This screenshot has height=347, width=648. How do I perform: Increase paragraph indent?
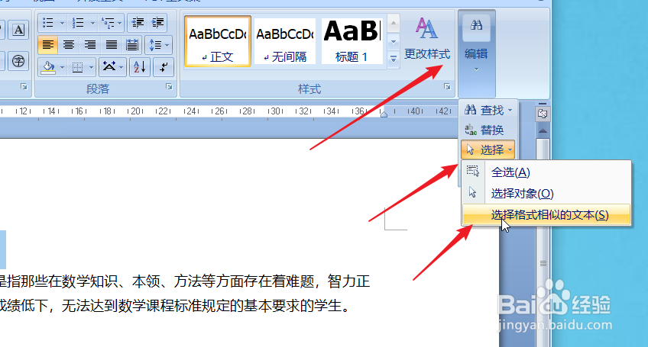(x=157, y=23)
